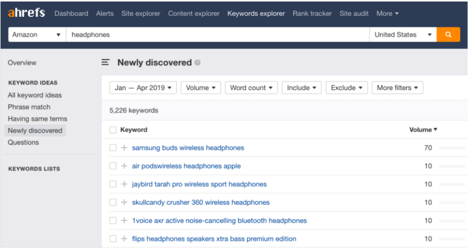Open Rank tracker in the top navigation
Image resolution: width=468 pixels, height=249 pixels.
point(312,13)
